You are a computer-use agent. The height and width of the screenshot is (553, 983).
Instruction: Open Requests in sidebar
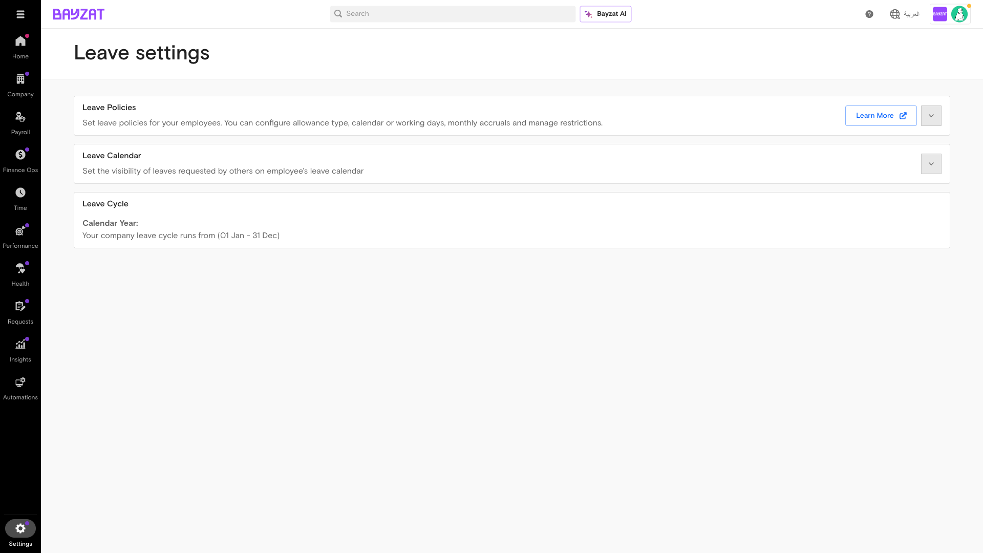20,312
